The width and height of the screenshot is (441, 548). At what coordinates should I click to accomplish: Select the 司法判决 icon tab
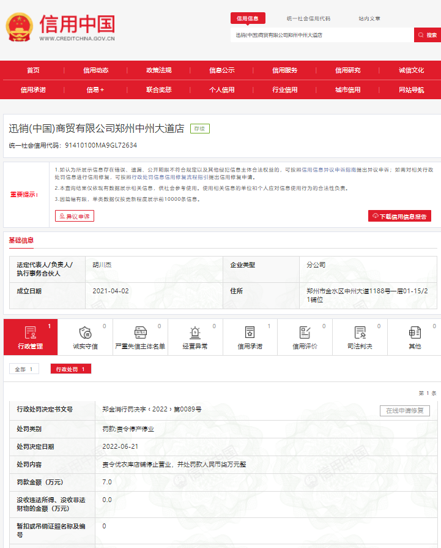pos(360,337)
